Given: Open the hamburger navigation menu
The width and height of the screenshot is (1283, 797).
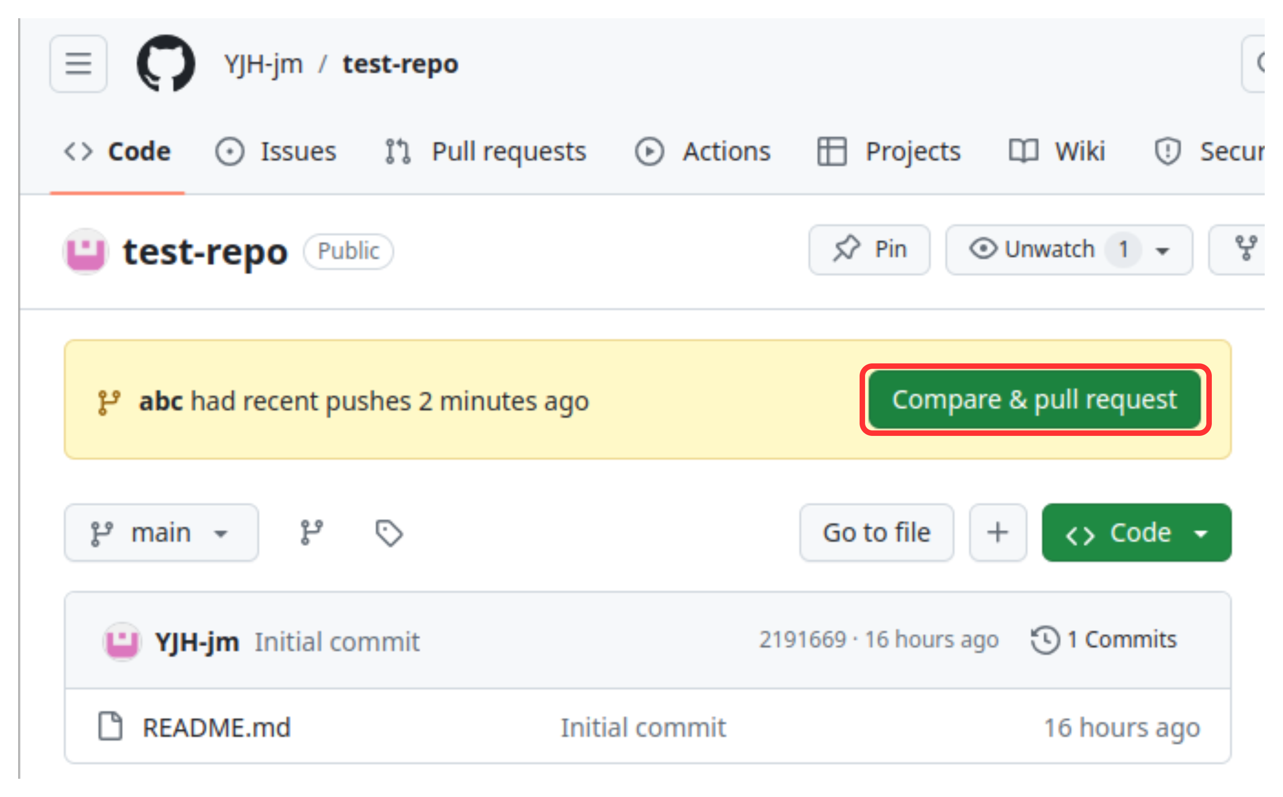Looking at the screenshot, I should click(78, 64).
